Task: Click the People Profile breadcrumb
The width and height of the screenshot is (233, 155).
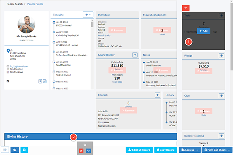Action: pyautogui.click(x=35, y=4)
